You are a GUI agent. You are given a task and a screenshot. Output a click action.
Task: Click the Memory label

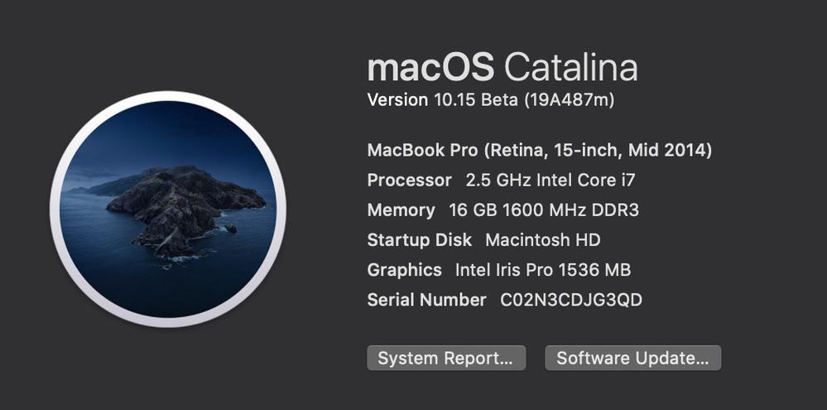point(401,210)
